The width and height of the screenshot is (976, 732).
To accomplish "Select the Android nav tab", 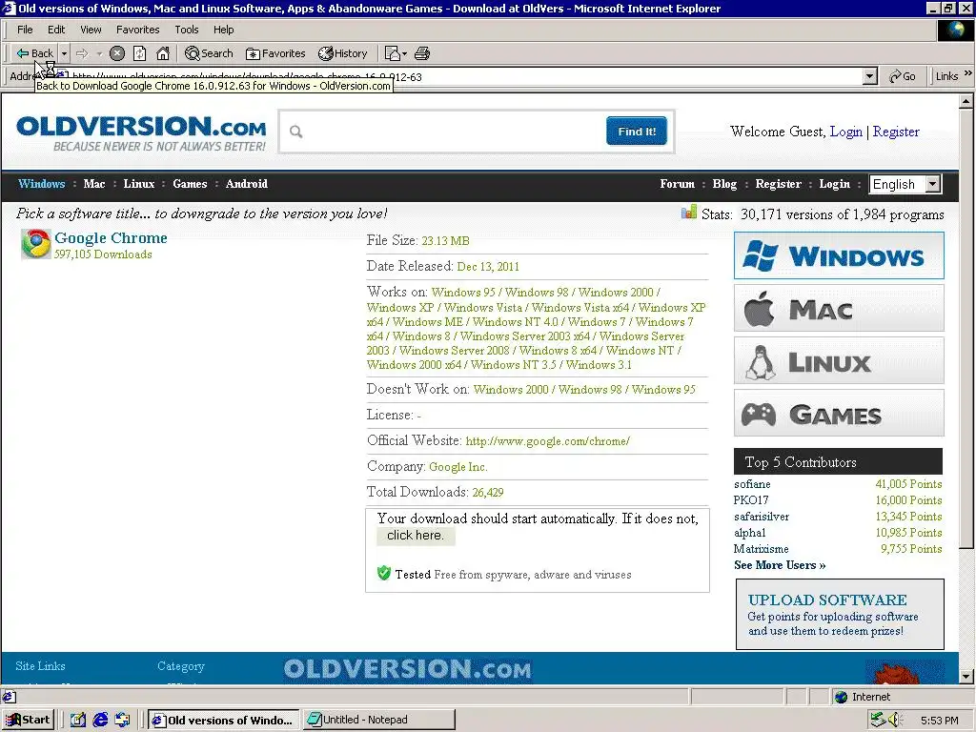I will [x=247, y=184].
